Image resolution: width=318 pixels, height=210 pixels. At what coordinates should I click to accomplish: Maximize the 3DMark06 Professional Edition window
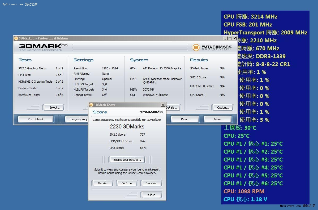230,38
